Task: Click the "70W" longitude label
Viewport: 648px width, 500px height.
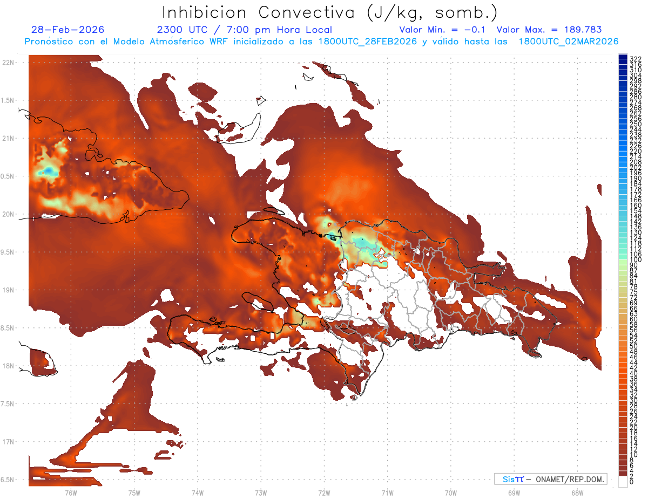Action: click(451, 492)
